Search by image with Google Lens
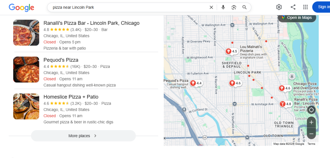 [234, 7]
